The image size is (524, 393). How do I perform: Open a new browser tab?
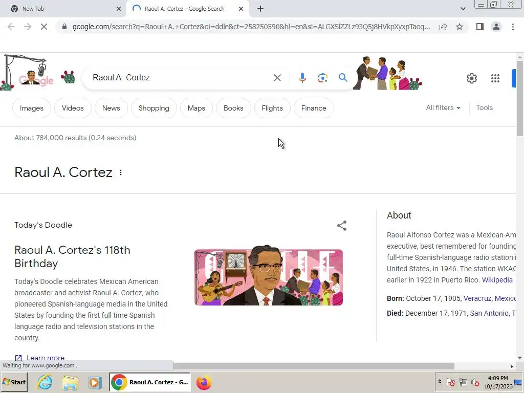point(260,9)
